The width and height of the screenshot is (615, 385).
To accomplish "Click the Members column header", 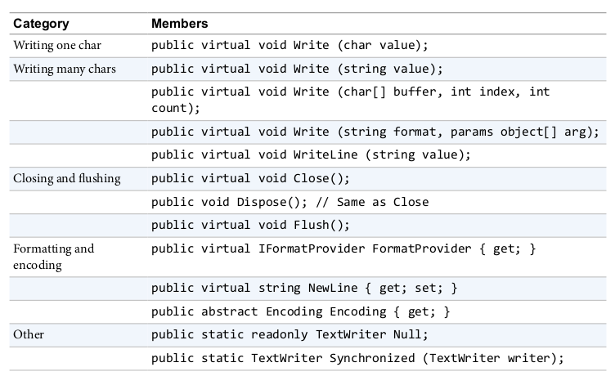I will (x=180, y=24).
